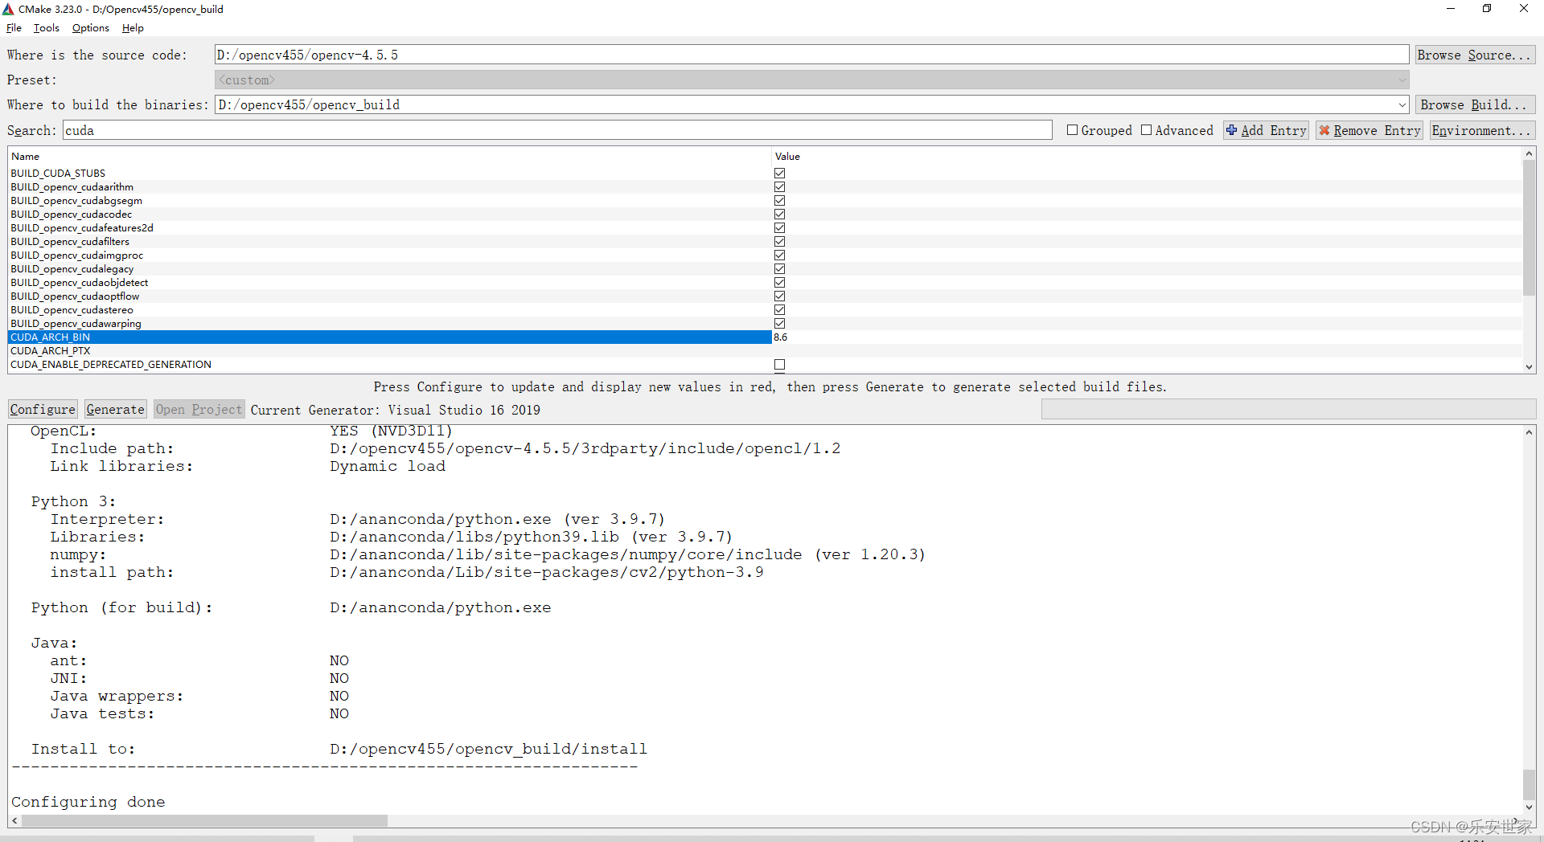Click the Search field containing cuda
Image resolution: width=1544 pixels, height=842 pixels.
click(x=557, y=130)
